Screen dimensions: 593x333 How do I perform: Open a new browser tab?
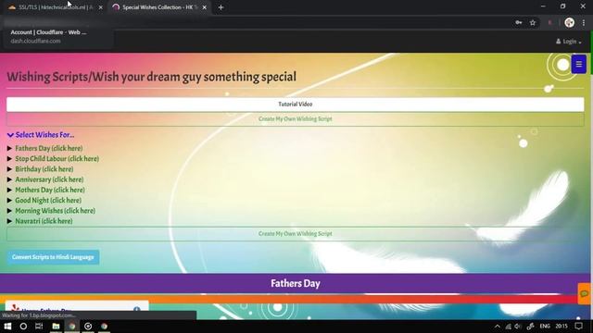221,7
